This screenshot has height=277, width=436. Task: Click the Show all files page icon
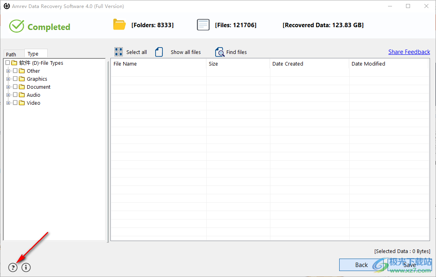159,52
